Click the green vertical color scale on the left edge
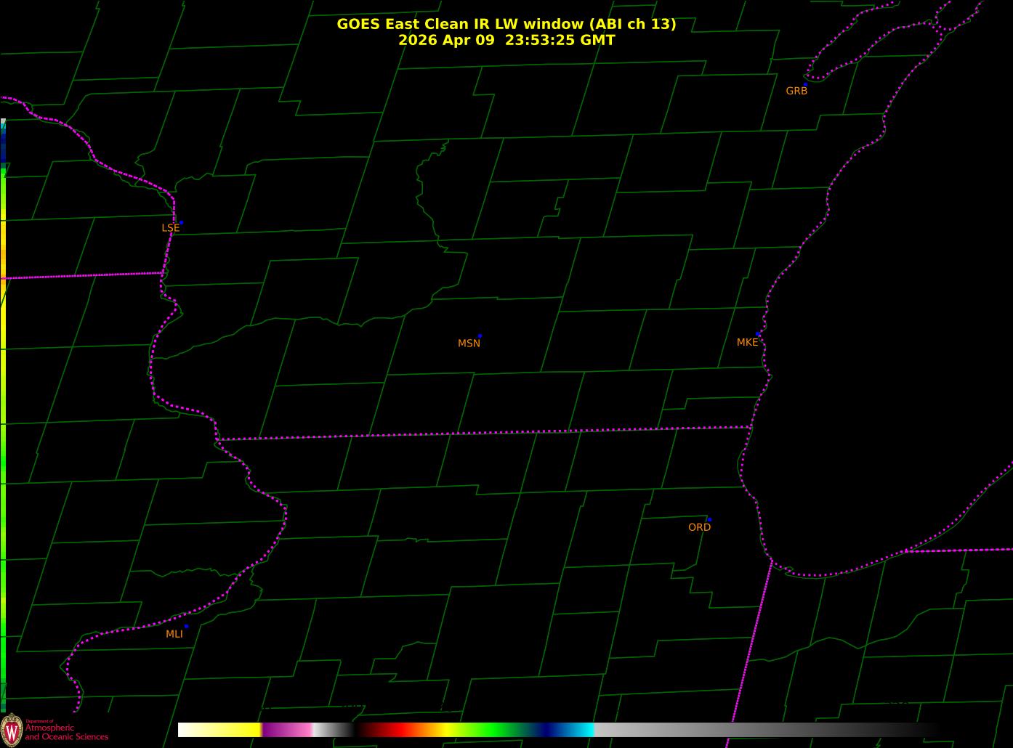Image resolution: width=1013 pixels, height=748 pixels. [x=3, y=415]
